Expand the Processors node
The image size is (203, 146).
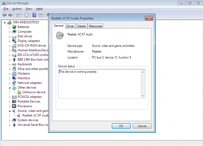[9, 106]
